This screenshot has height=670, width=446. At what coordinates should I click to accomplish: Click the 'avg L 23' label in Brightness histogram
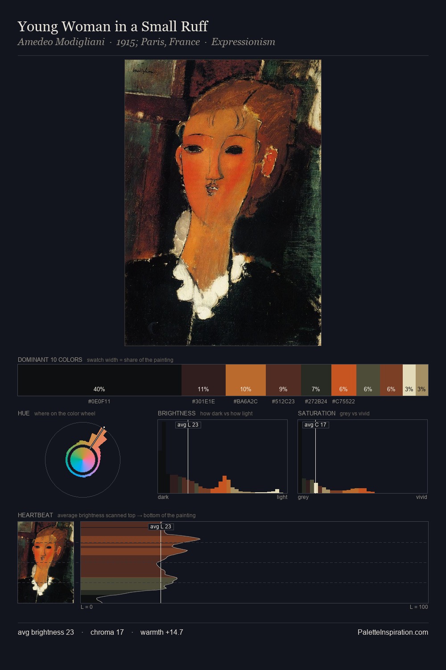[188, 425]
